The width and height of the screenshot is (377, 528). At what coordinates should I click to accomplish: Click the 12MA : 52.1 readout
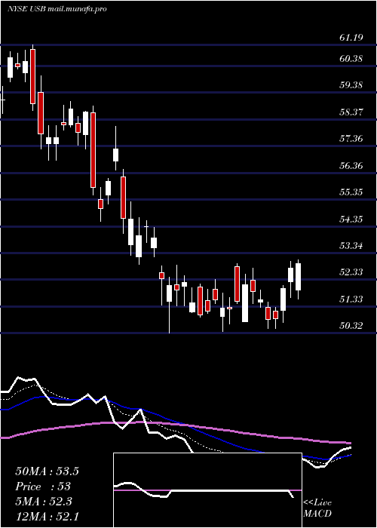(x=47, y=516)
